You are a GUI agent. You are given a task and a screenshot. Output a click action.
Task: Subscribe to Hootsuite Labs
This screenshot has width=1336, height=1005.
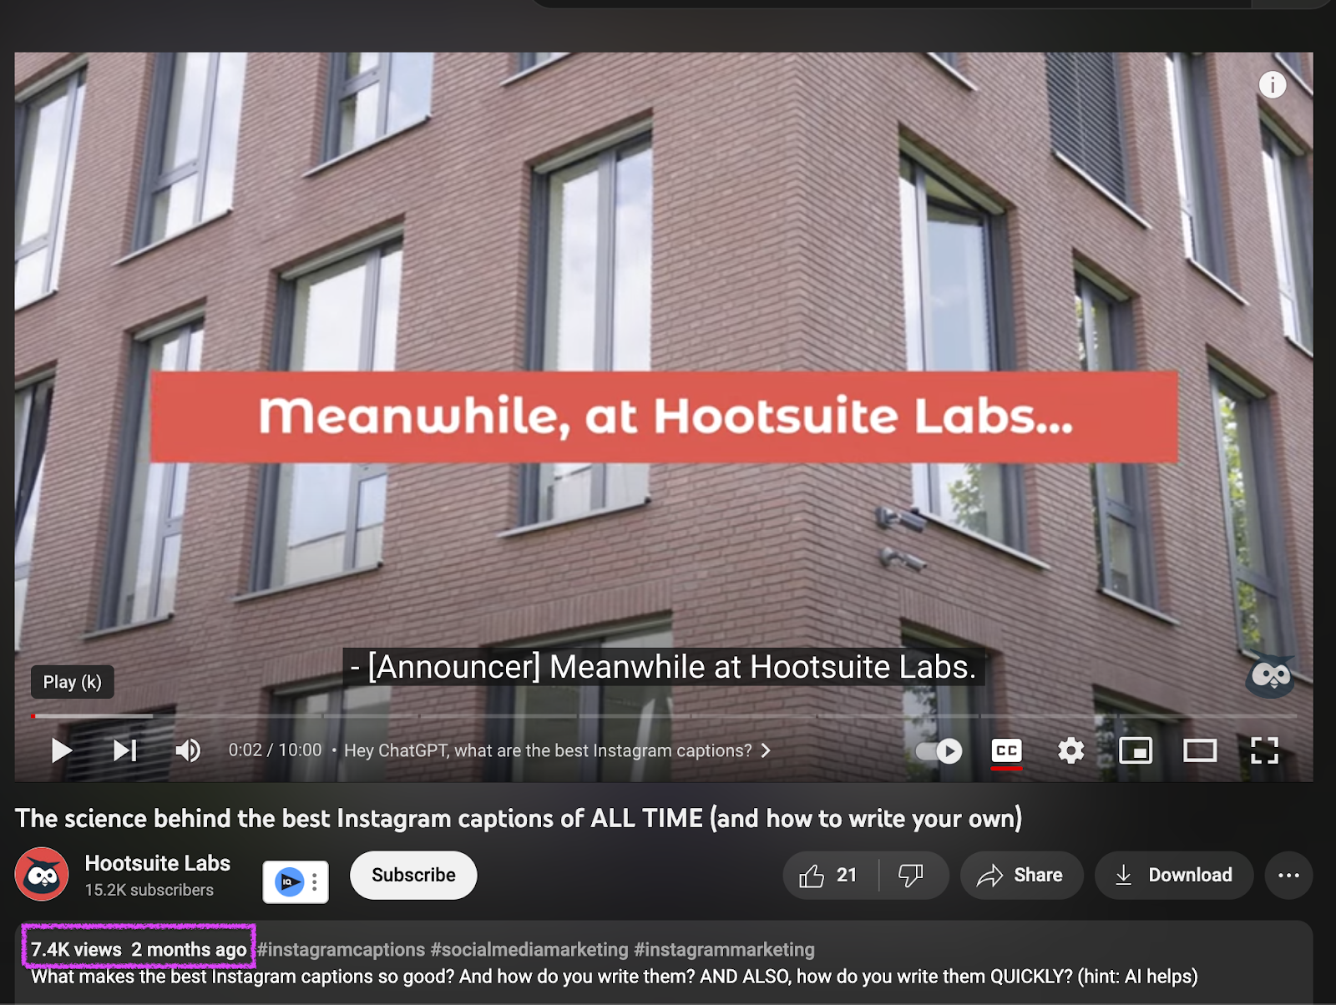[413, 875]
